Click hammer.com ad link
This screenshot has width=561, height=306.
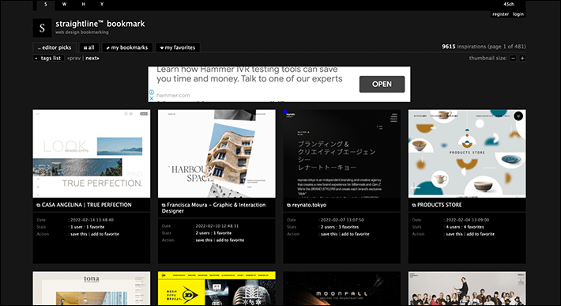click(x=173, y=95)
